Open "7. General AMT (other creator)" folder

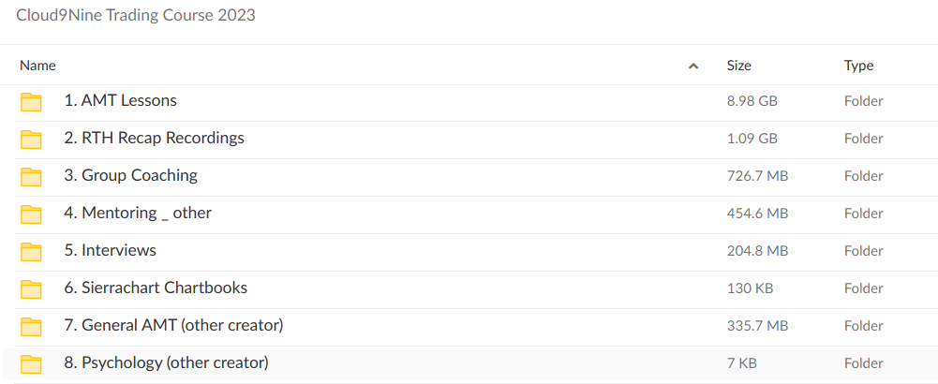173,325
